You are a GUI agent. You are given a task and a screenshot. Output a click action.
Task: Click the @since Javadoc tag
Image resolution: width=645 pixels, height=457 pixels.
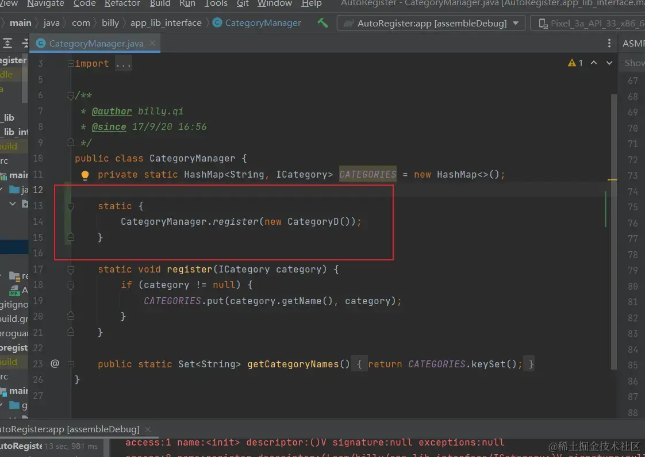coord(109,126)
